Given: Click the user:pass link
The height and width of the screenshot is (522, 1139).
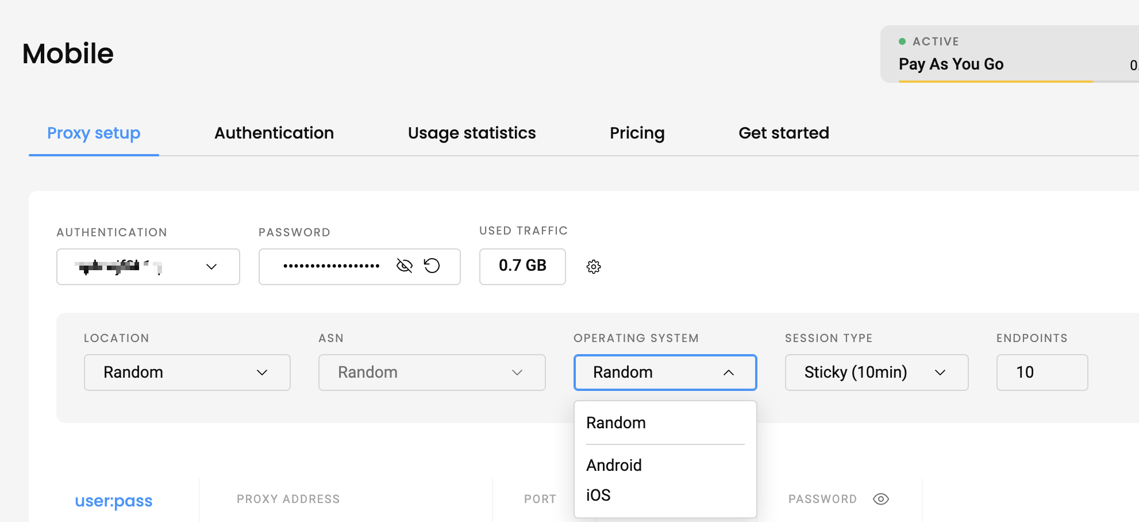Looking at the screenshot, I should (x=114, y=501).
